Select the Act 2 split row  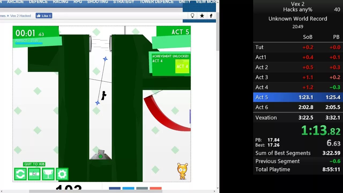pyautogui.click(x=298, y=67)
